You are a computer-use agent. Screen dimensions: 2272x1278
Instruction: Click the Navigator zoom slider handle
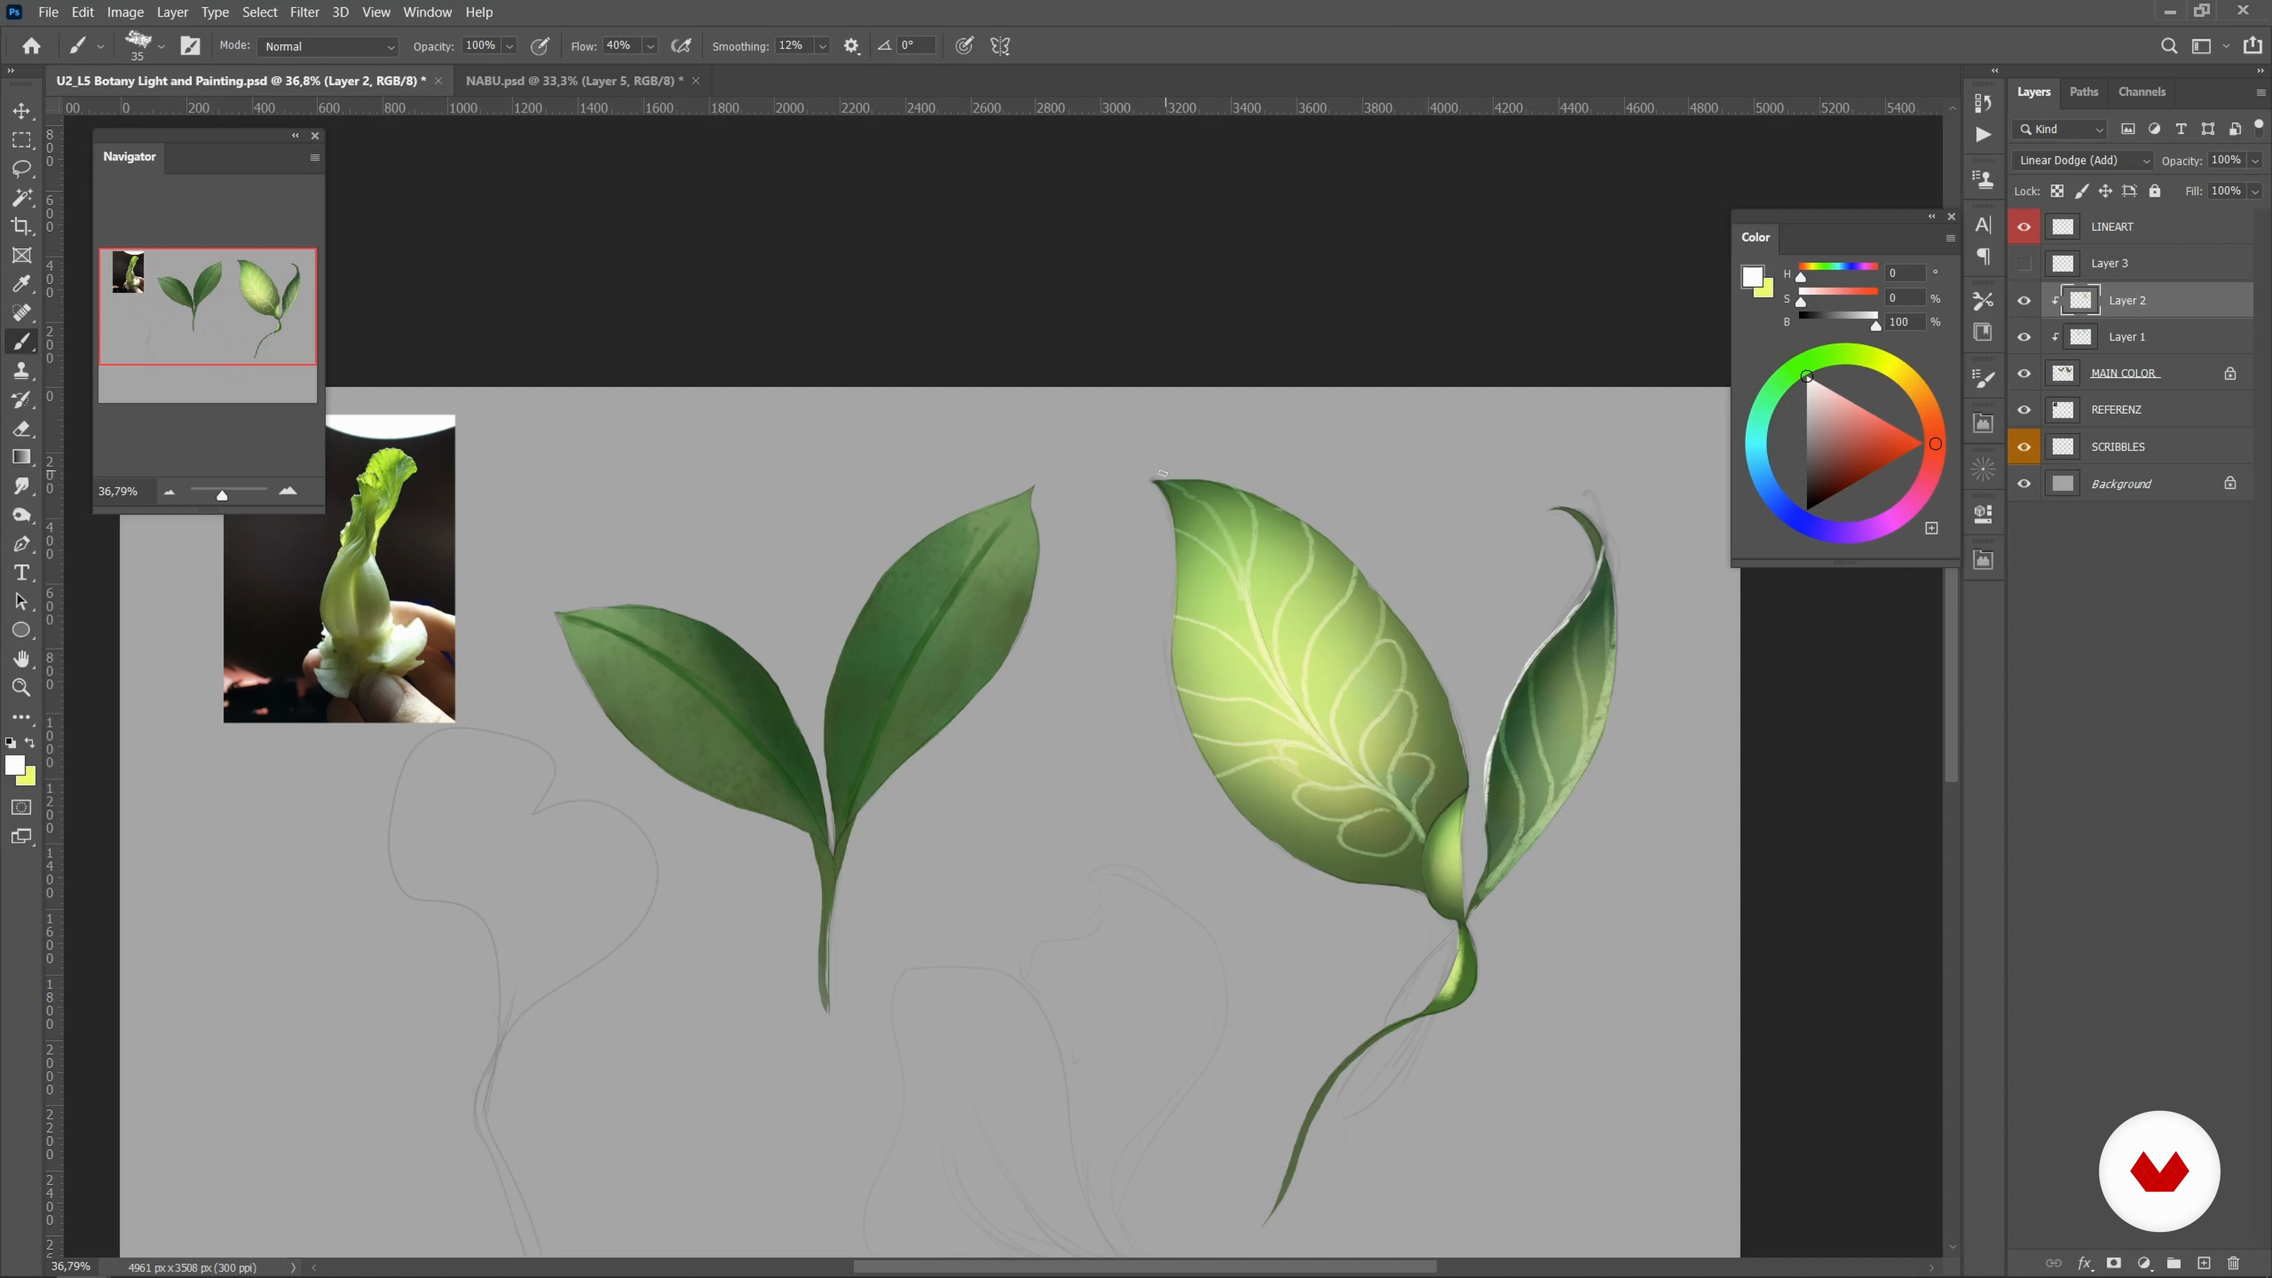tap(222, 495)
